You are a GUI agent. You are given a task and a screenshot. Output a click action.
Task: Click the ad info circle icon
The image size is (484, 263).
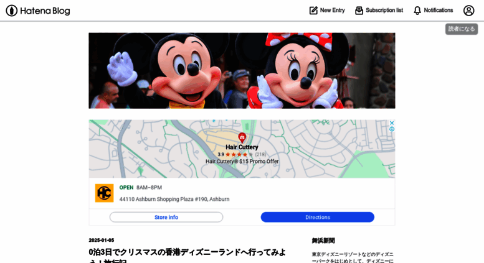click(392, 129)
